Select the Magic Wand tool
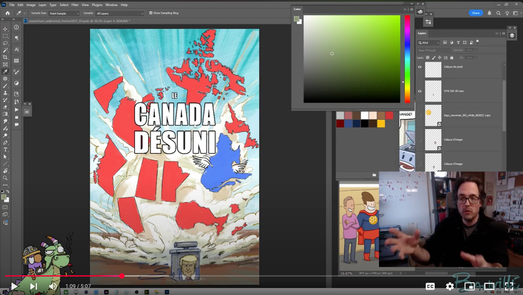The width and height of the screenshot is (523, 295). 5,50
